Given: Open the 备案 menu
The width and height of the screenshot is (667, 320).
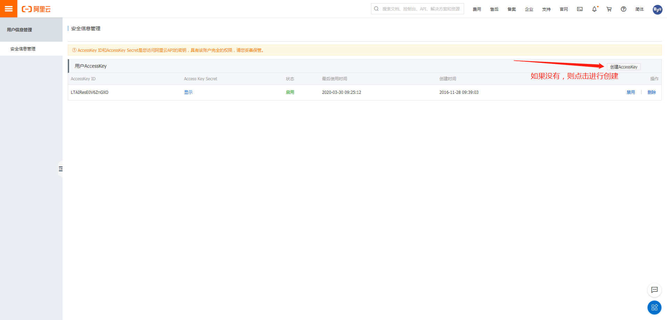Looking at the screenshot, I should click(x=511, y=9).
